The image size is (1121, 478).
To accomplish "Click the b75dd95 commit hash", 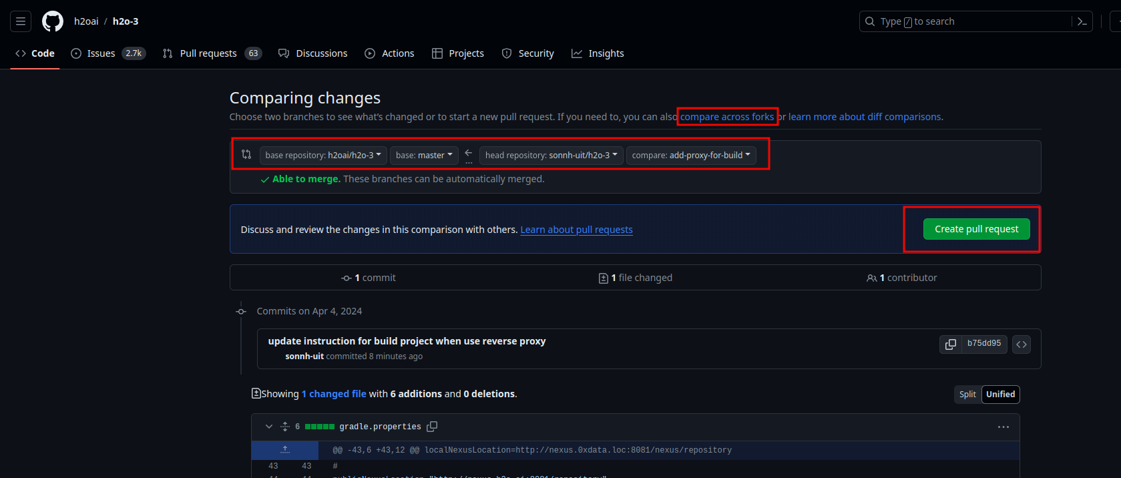I will [x=984, y=344].
